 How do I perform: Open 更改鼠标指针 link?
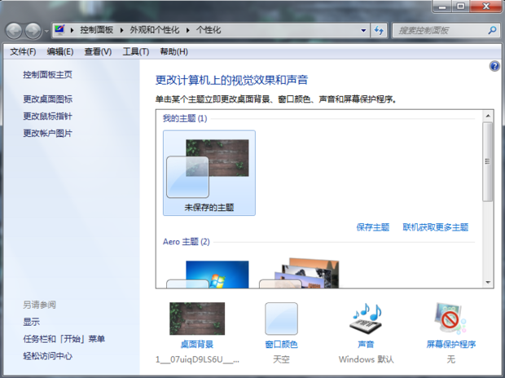(48, 116)
